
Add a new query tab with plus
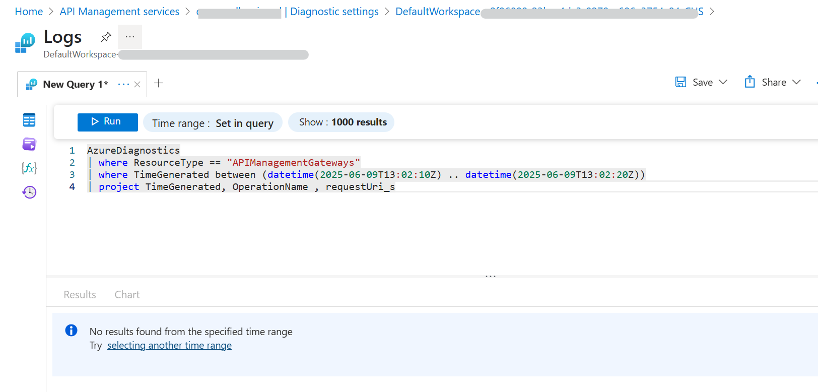point(159,83)
